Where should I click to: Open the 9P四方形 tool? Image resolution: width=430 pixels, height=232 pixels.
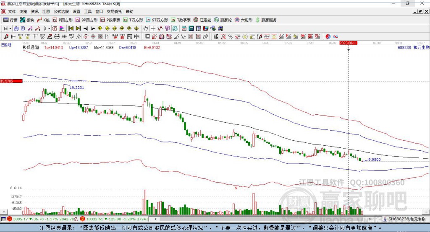(87, 20)
